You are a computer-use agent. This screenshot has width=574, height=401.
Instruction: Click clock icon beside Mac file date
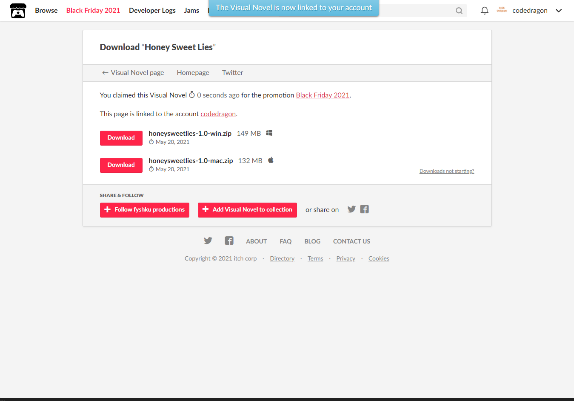[x=151, y=169]
